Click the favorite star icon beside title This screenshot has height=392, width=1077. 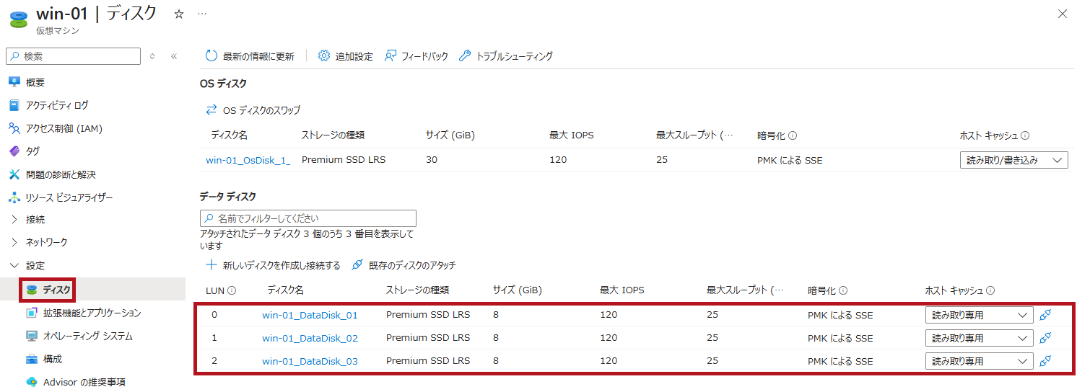click(179, 14)
